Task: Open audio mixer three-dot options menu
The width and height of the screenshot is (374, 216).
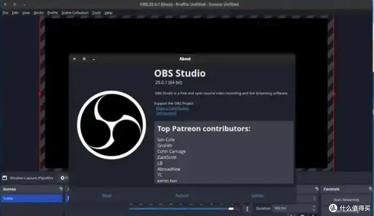Action: 247,209
